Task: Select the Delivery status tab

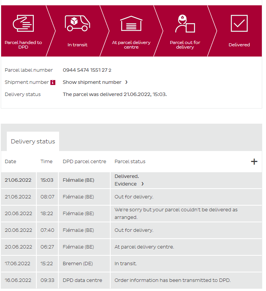Action: (x=33, y=142)
